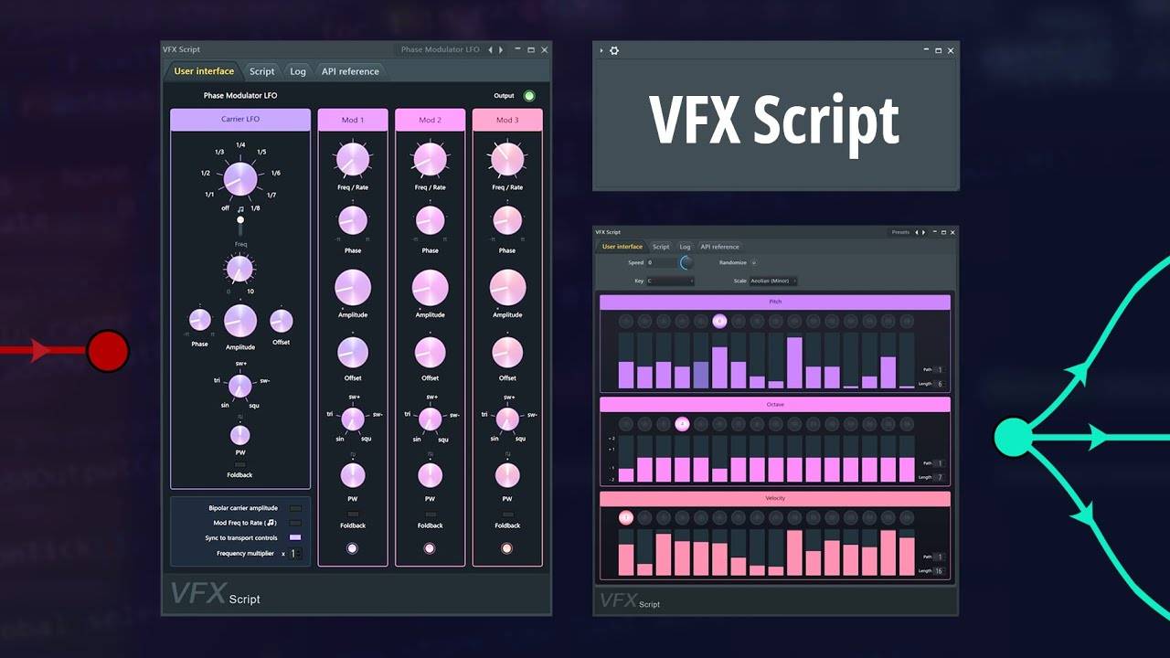Open the API reference tab
The image size is (1170, 658).
pyautogui.click(x=349, y=70)
